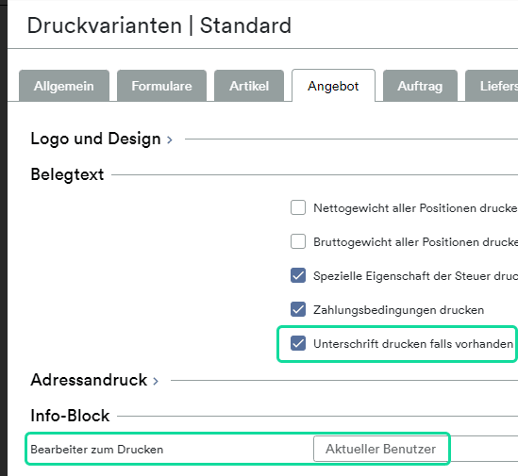Enable Nettogewicht aller Positionen drucken checkbox

298,207
